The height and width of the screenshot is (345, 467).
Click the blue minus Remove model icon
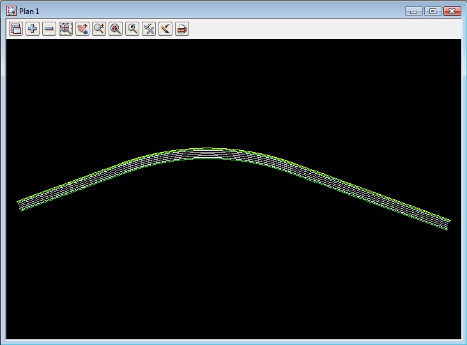(x=49, y=29)
